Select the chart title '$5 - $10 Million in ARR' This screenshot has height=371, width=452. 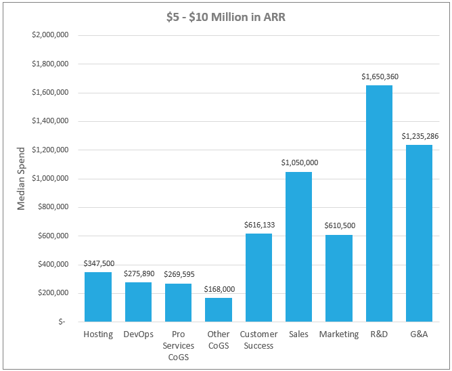(226, 17)
